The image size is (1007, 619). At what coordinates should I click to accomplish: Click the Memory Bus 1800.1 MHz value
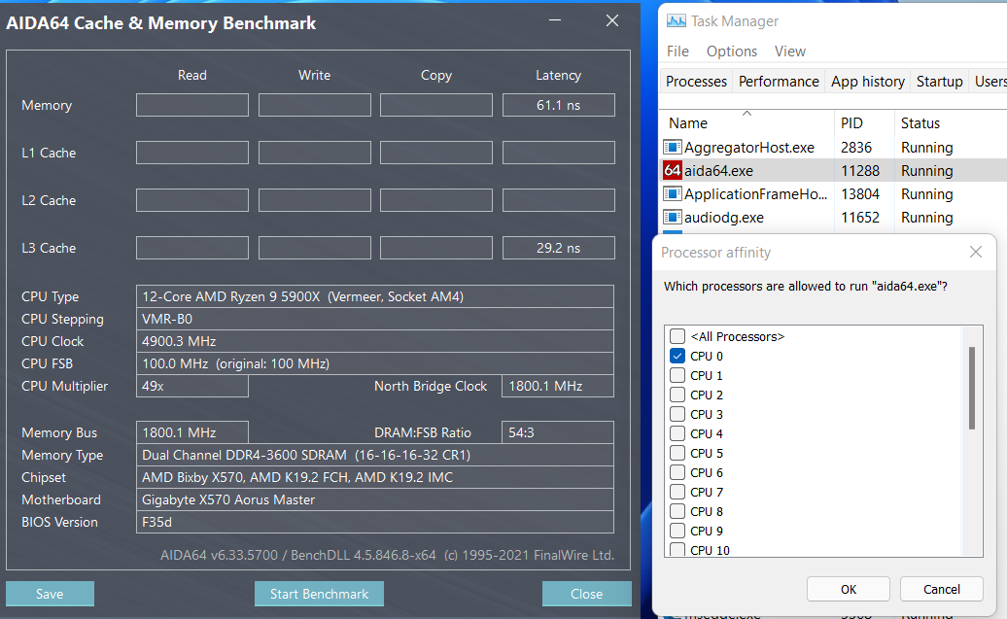(x=192, y=432)
